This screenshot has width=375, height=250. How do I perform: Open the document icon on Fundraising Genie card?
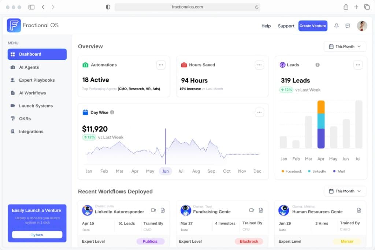coord(261,210)
